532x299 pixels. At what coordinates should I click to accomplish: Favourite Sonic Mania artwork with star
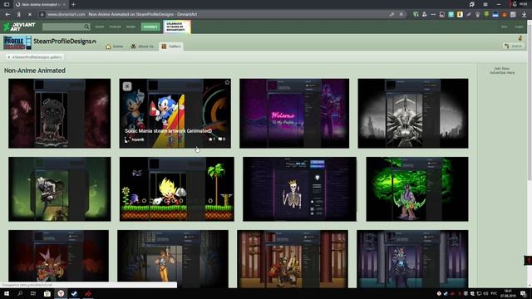[x=227, y=82]
